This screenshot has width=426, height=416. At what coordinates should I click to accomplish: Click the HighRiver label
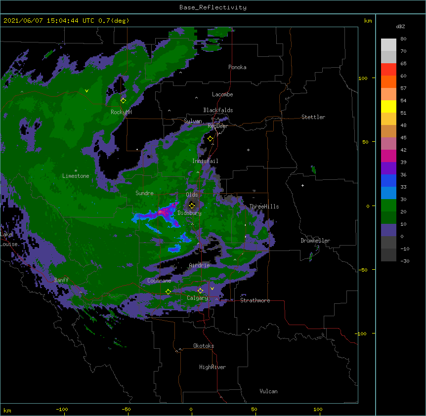click(213, 367)
